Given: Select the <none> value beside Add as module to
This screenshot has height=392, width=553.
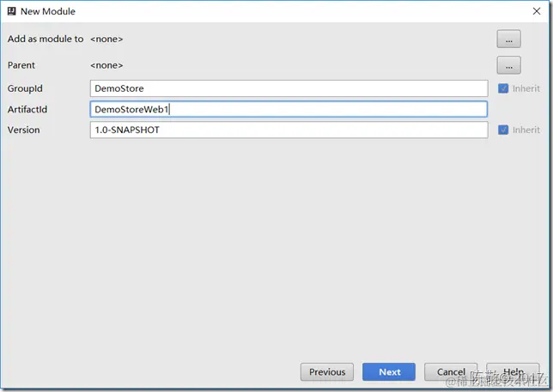Looking at the screenshot, I should (x=106, y=39).
